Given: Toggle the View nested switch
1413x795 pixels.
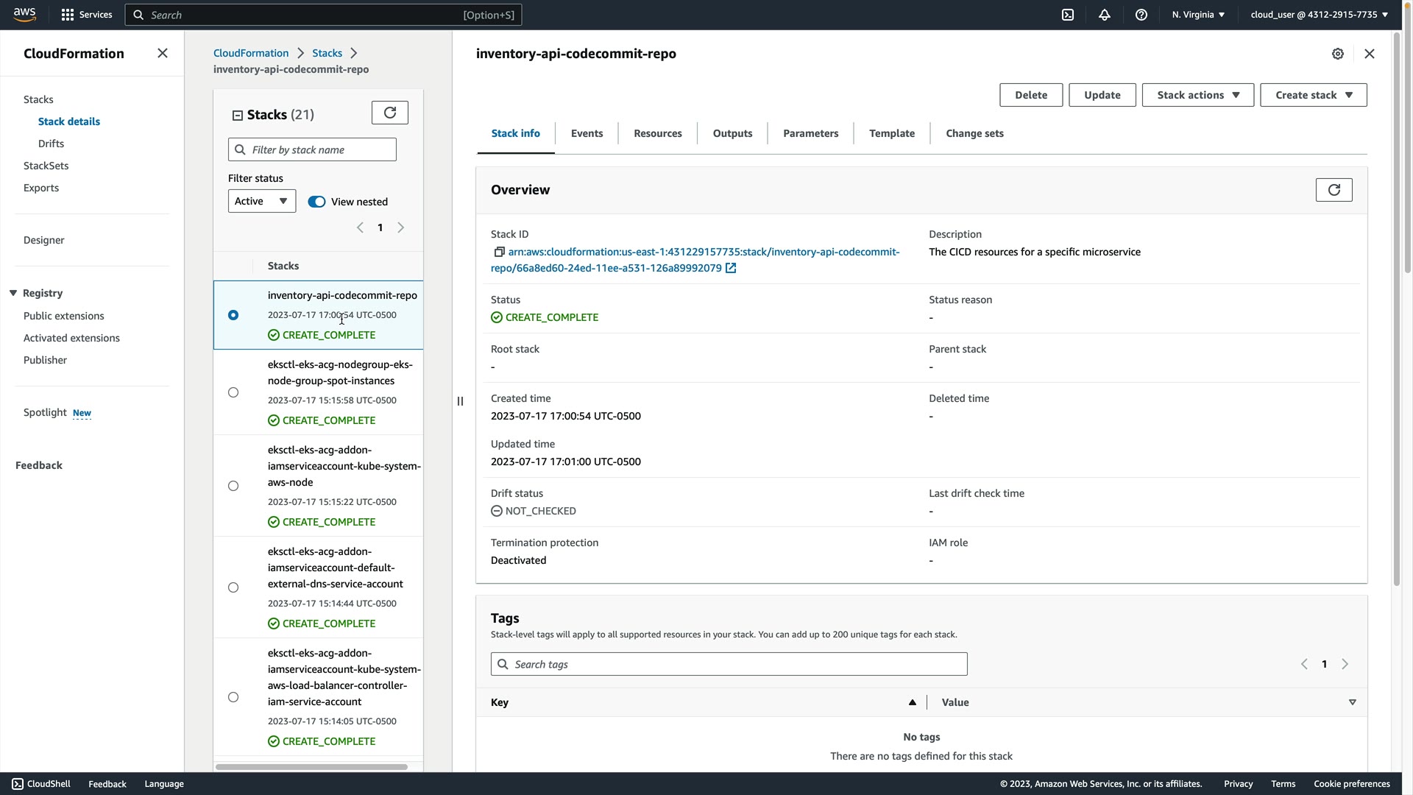Looking at the screenshot, I should (x=316, y=202).
